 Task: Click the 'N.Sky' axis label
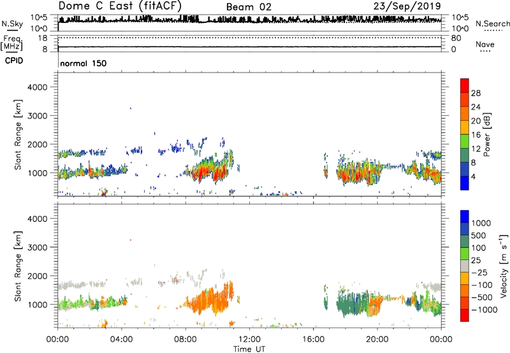[x=12, y=24]
